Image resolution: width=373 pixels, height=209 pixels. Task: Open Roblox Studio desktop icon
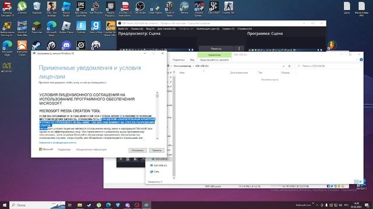[66, 9]
